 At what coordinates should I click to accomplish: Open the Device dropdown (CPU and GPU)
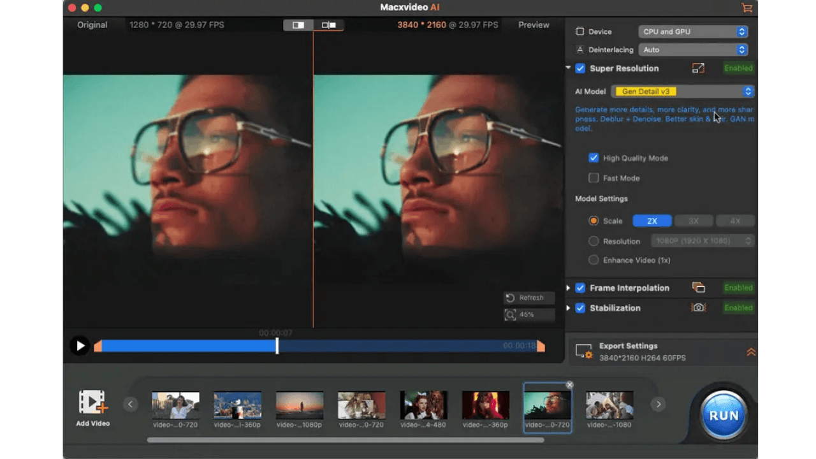[x=693, y=31]
